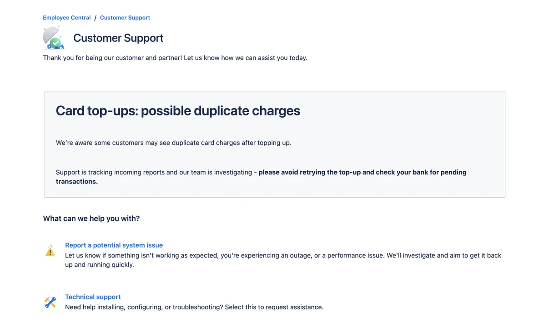Screen dimensions: 559x318
Task: Click the wrench and screwdriver Technical support icon
Action: click(x=50, y=302)
